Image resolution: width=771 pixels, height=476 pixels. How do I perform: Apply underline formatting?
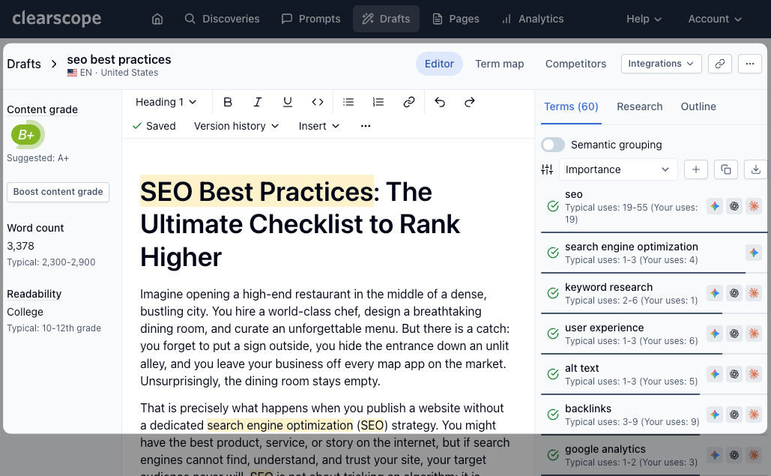point(288,102)
